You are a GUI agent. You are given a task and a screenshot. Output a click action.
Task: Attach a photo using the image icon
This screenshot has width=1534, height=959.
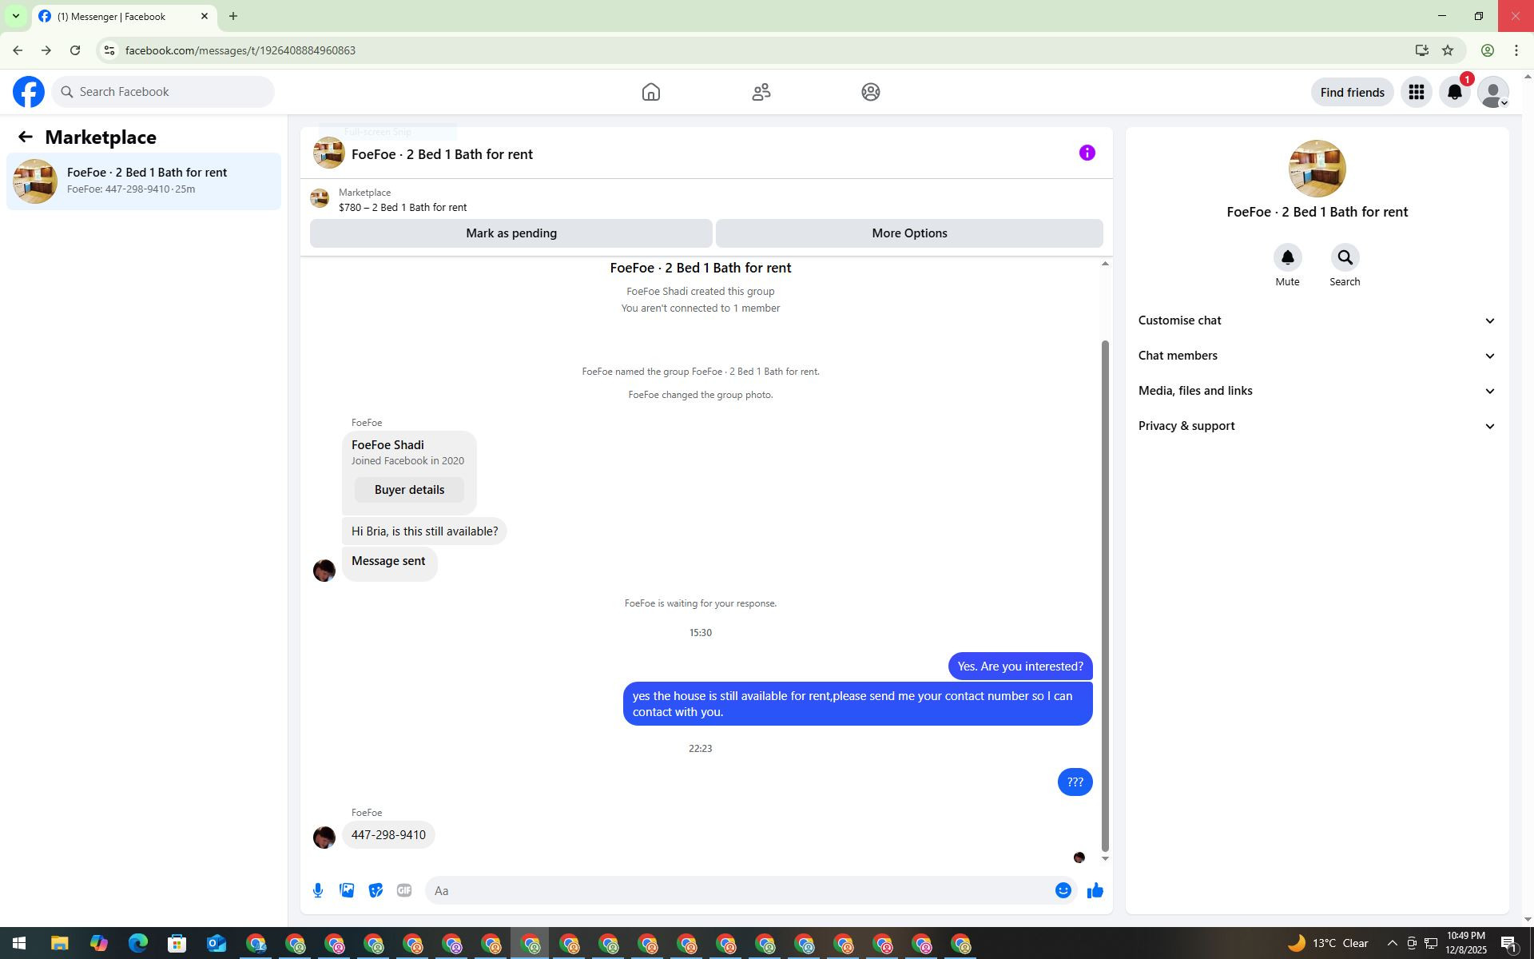click(347, 890)
